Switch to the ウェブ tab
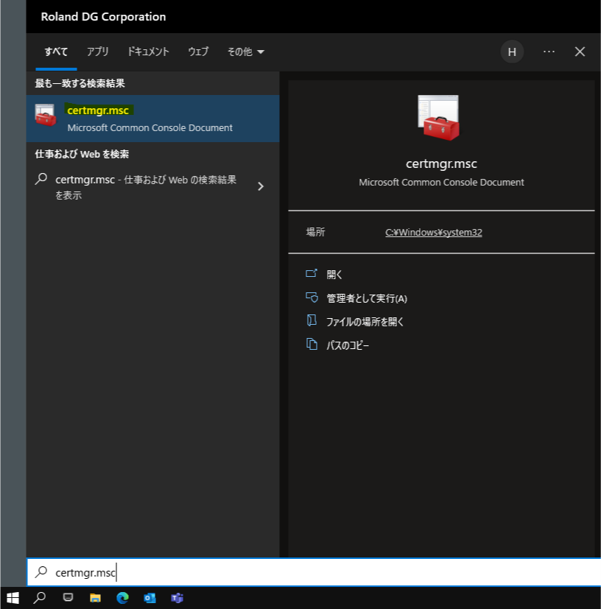 click(198, 52)
